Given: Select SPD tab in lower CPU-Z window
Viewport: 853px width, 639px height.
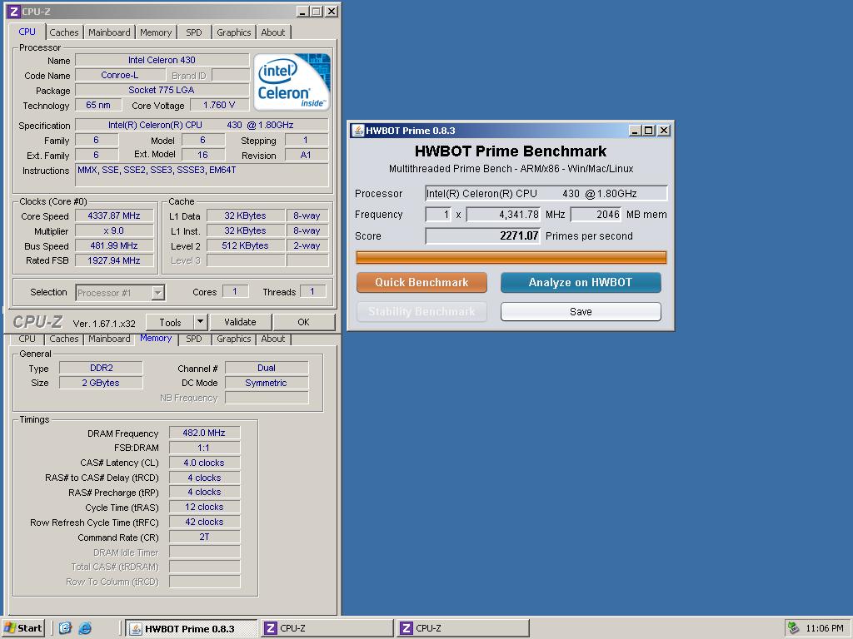Looking at the screenshot, I should pyautogui.click(x=193, y=339).
